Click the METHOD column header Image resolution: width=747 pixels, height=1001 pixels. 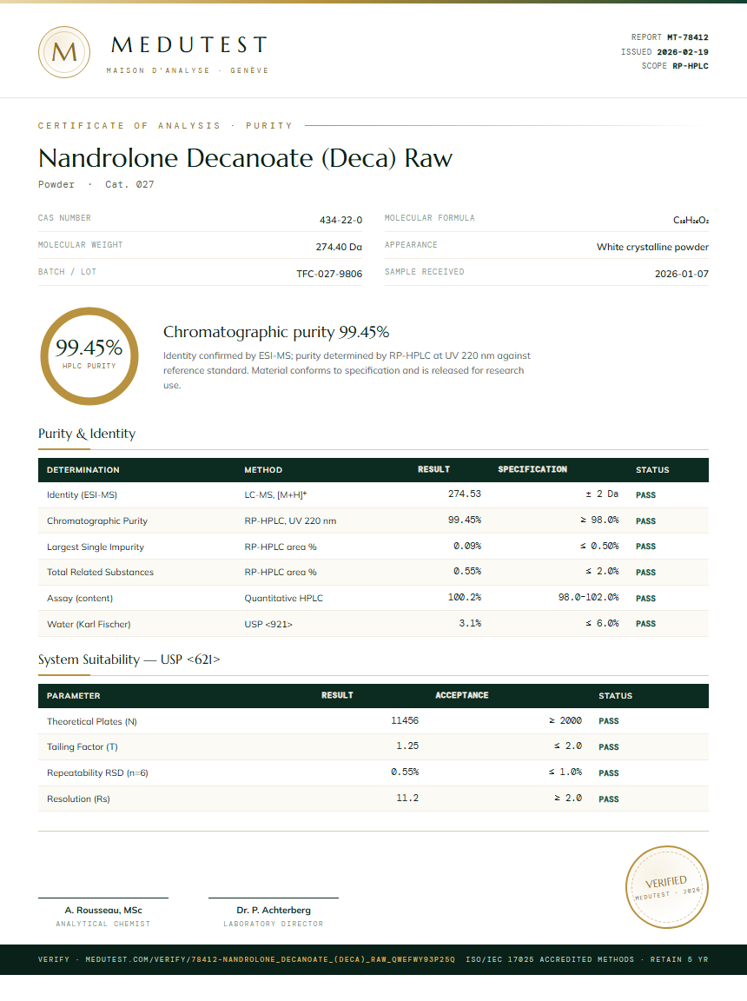tap(263, 470)
